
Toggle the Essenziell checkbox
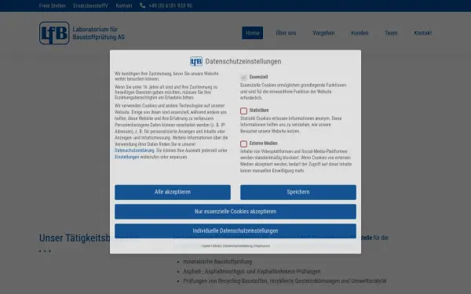pos(243,78)
